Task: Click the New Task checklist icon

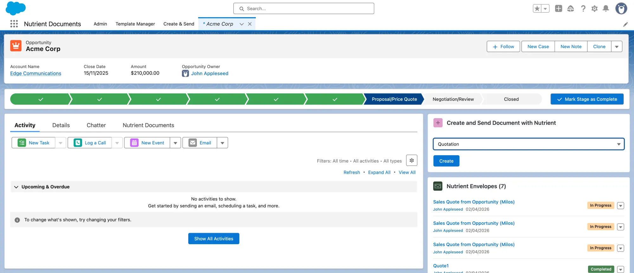Action: point(22,143)
